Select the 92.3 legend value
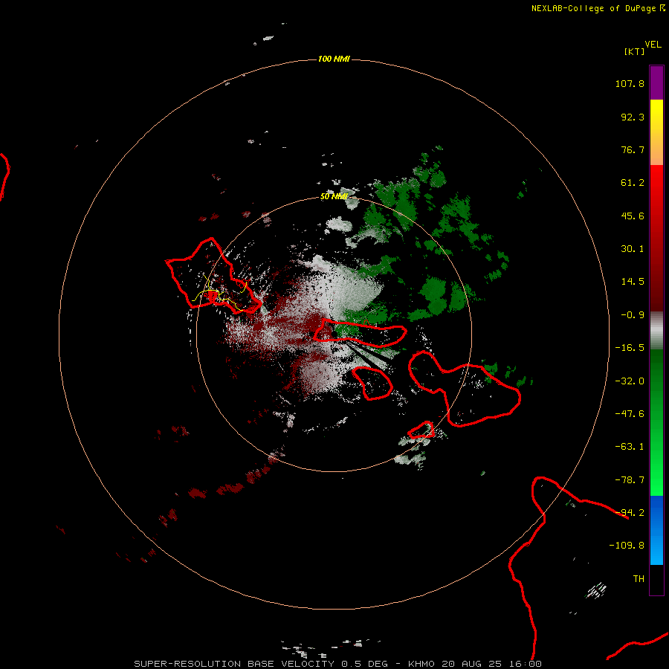The width and height of the screenshot is (669, 669). (633, 117)
